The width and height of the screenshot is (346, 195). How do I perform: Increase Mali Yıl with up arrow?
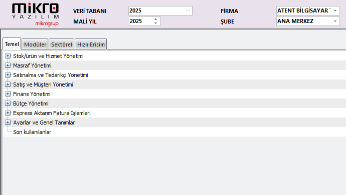tap(156, 19)
